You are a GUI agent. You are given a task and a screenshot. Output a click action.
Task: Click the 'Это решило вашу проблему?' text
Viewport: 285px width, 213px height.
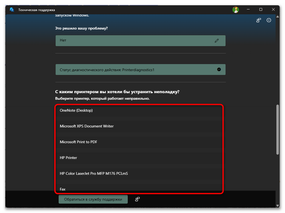pos(81,28)
